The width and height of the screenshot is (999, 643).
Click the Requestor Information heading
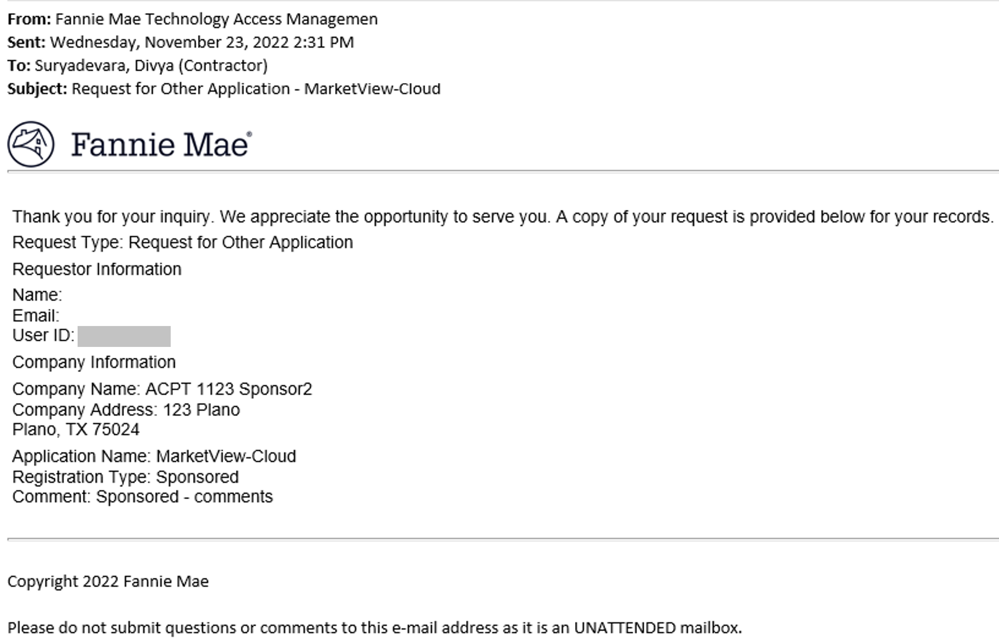[x=97, y=269]
